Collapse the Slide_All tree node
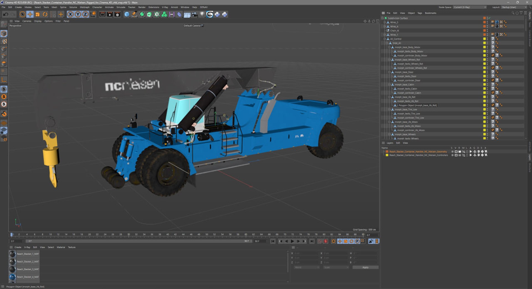Image resolution: width=532 pixels, height=289 pixels. [x=387, y=43]
